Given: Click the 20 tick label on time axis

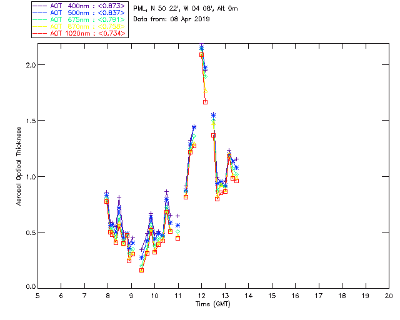Looking at the screenshot, I should [x=389, y=295].
